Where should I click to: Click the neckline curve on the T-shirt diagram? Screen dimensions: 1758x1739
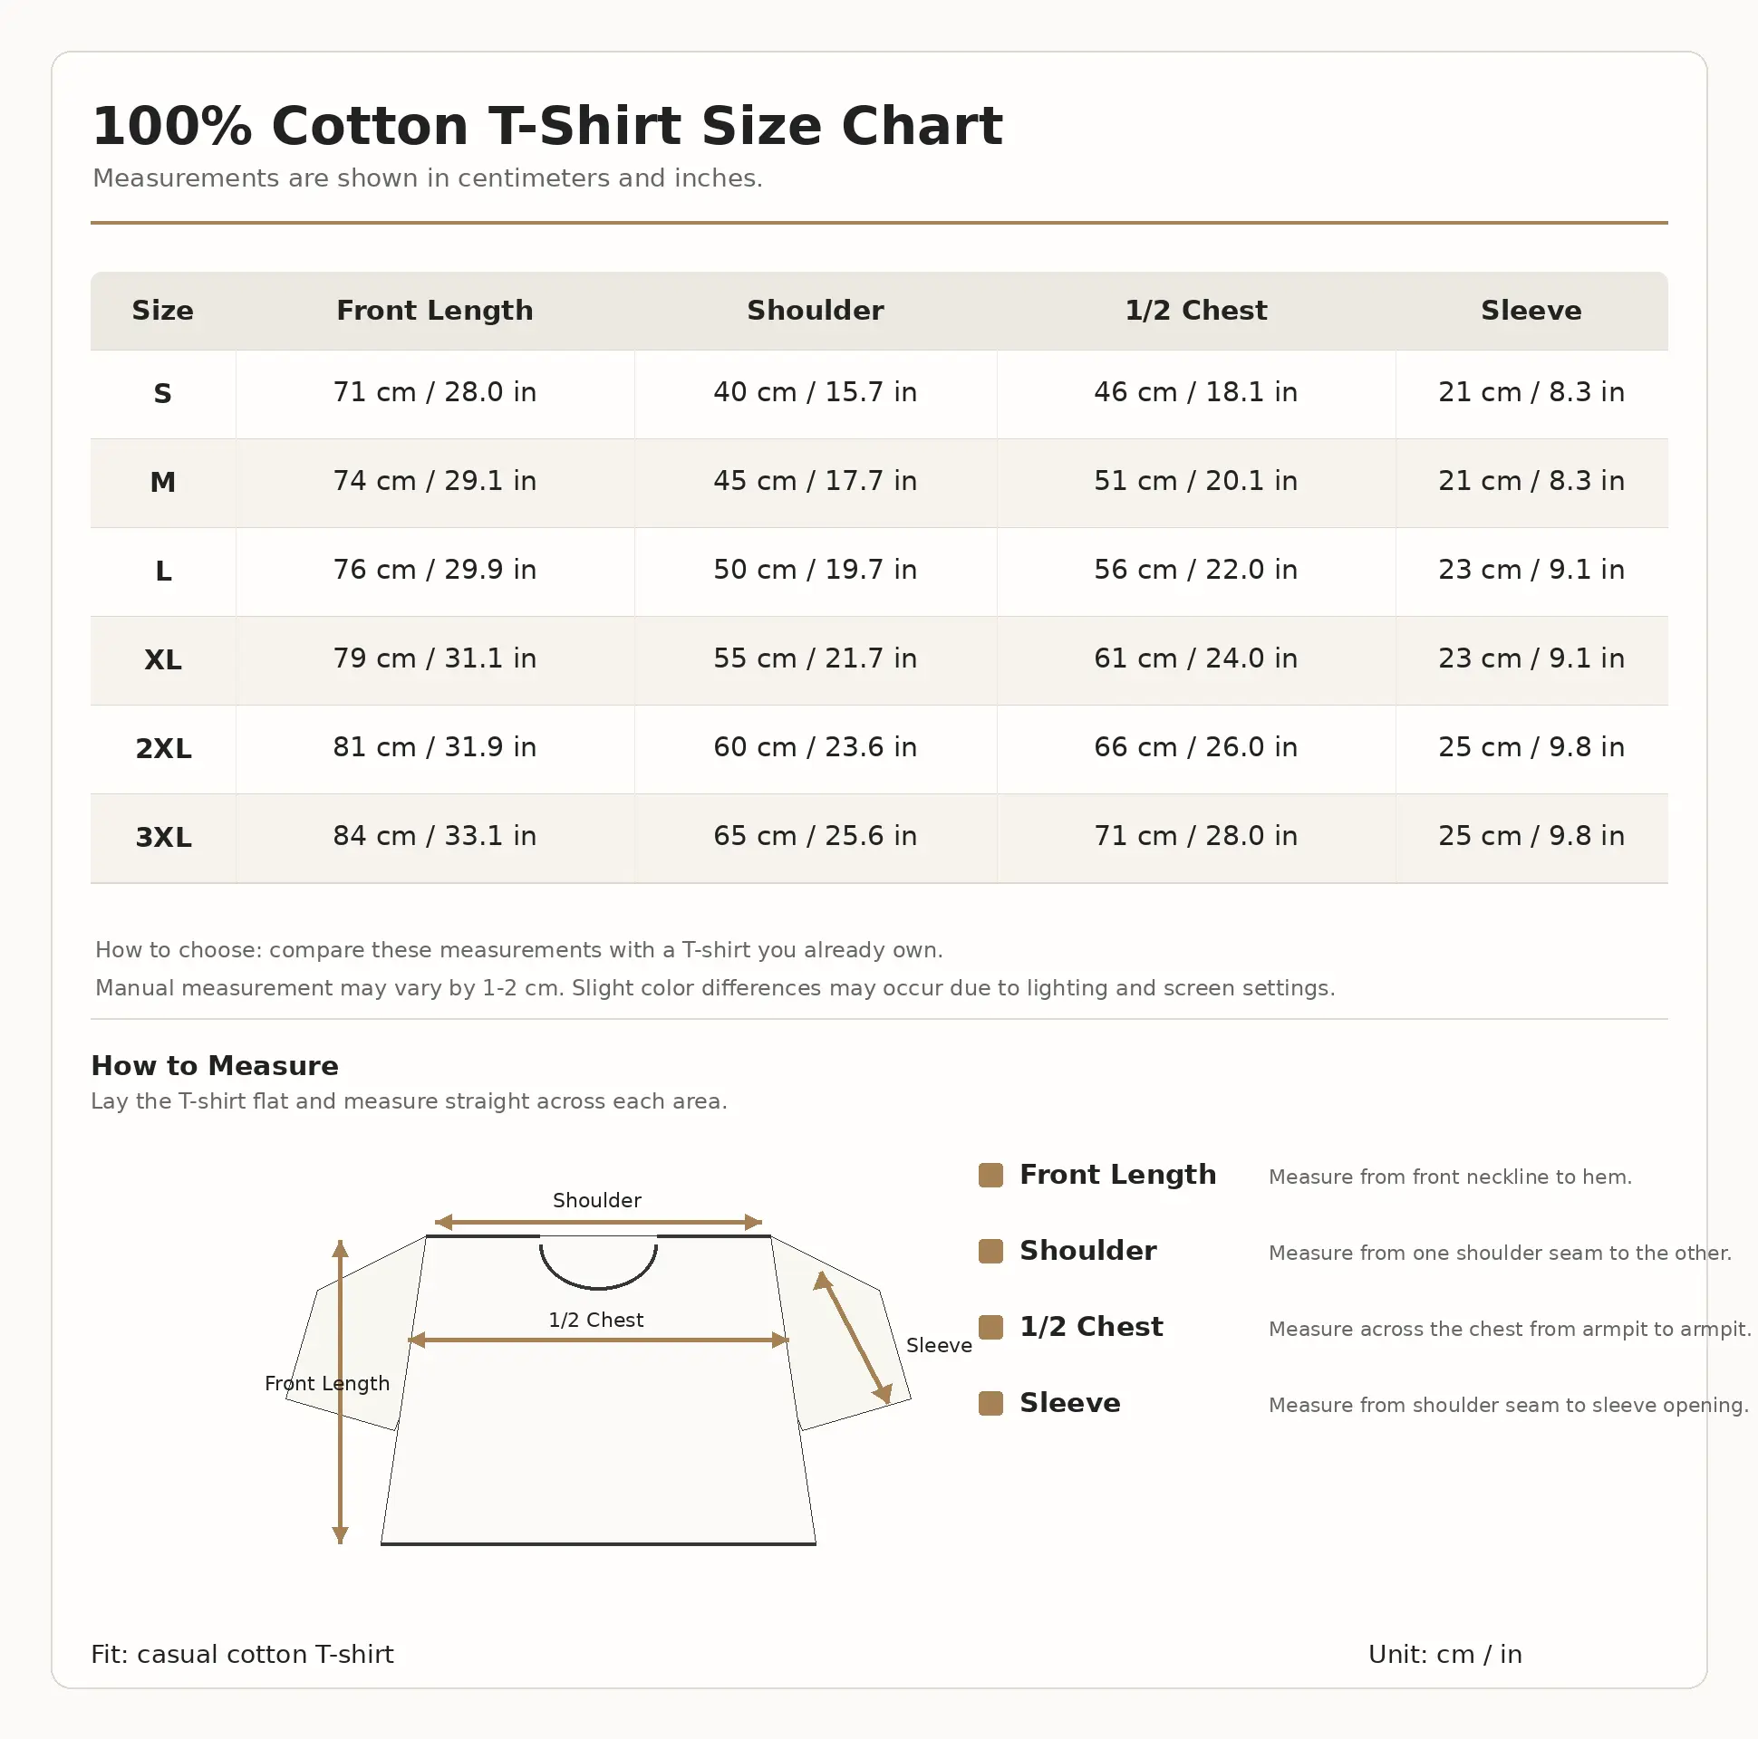tap(598, 1266)
